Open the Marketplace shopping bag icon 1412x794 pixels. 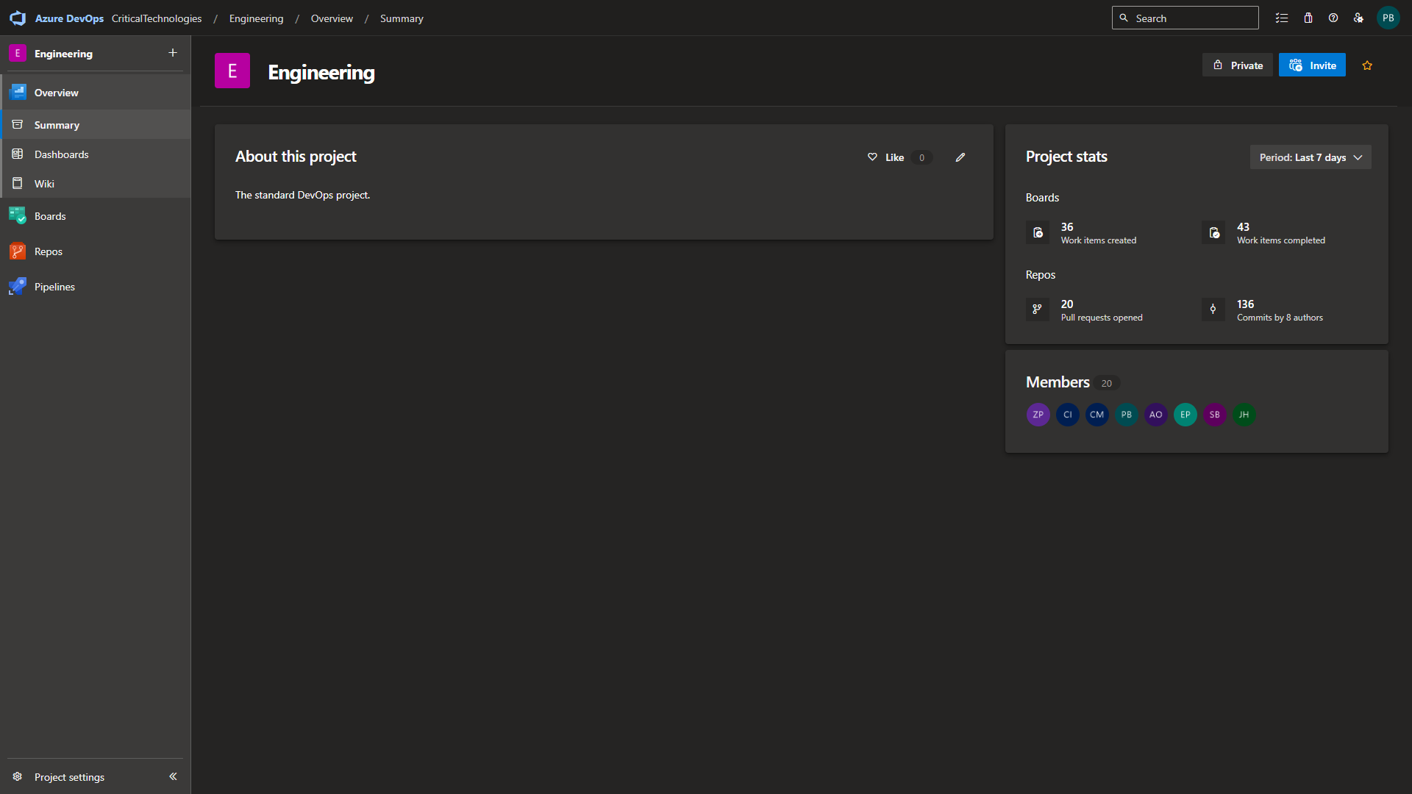click(1308, 18)
